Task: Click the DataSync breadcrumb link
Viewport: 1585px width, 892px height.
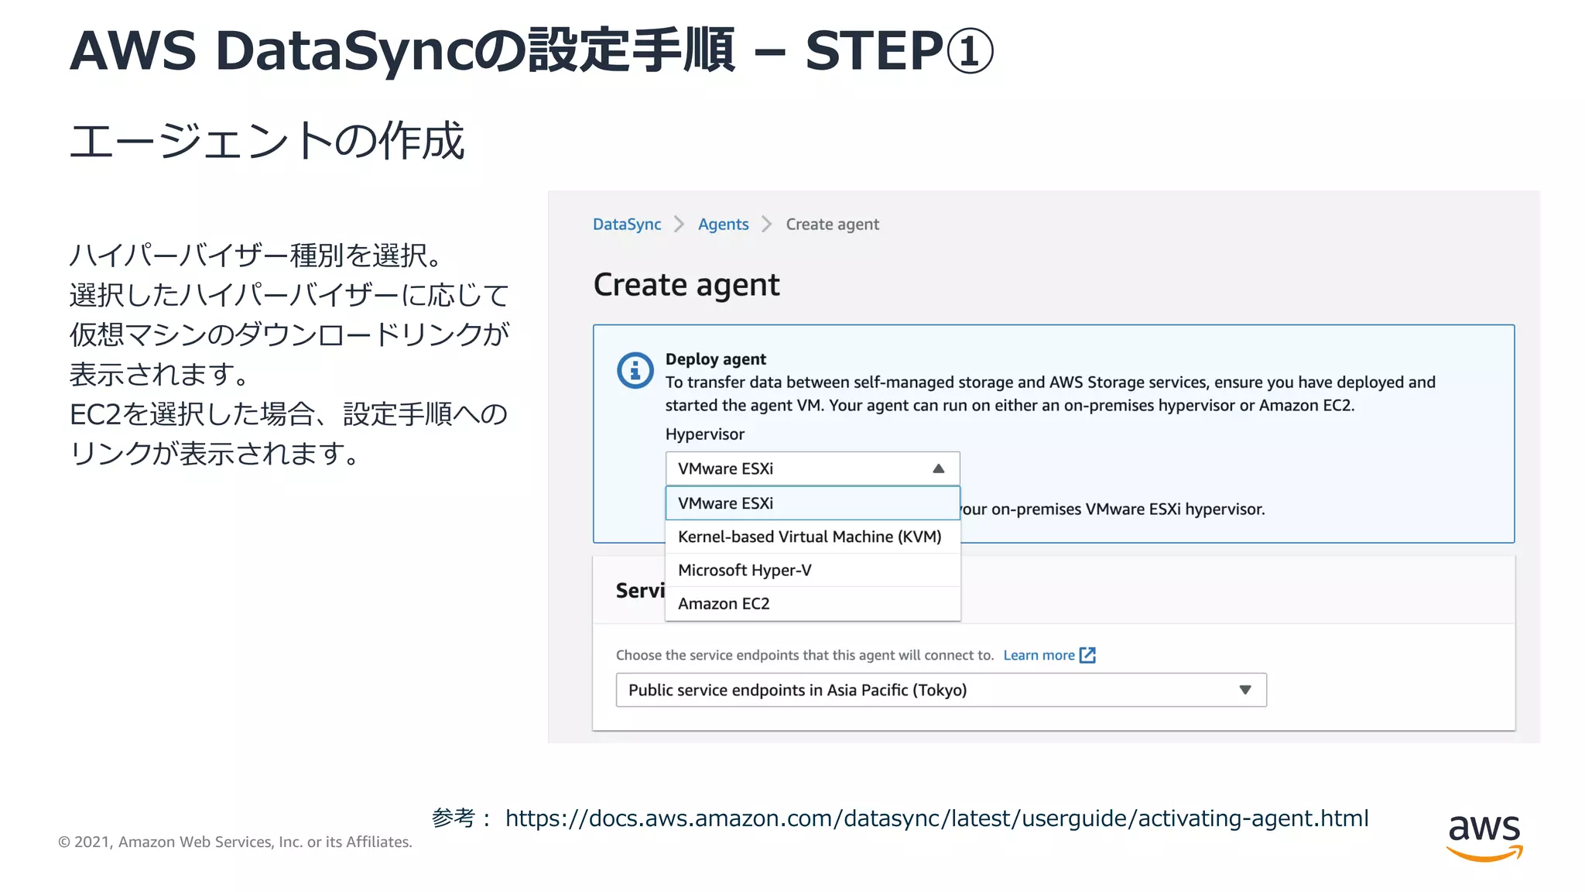Action: (x=627, y=225)
